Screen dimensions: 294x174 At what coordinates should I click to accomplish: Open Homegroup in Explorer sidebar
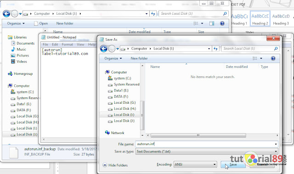click(x=20, y=73)
